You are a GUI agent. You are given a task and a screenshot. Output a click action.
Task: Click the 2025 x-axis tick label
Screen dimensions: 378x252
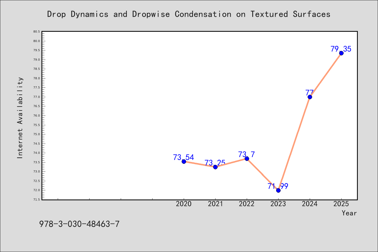point(341,204)
